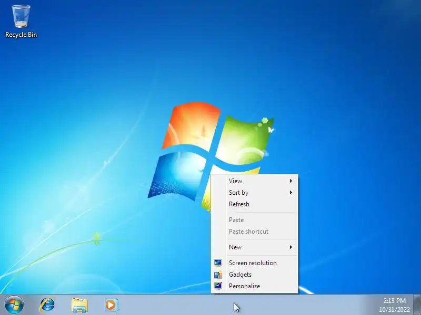Open the View submenu
The height and width of the screenshot is (315, 421).
tap(255, 181)
